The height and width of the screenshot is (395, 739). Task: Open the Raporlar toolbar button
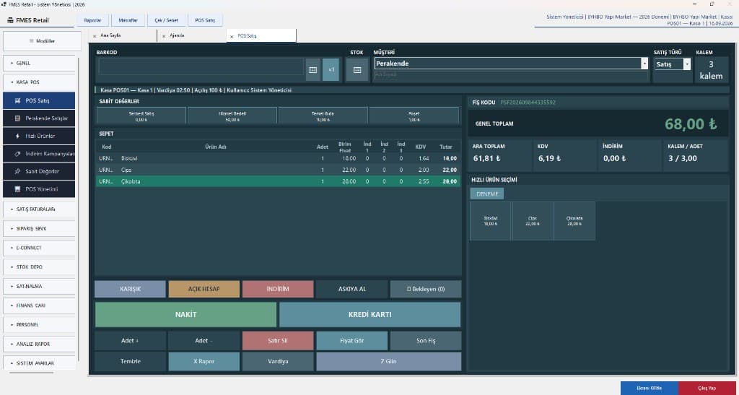pos(92,20)
